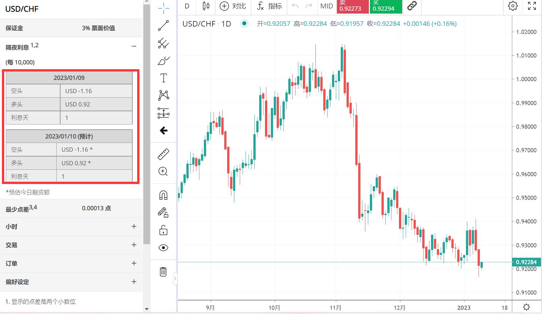Open the 指标 indicators menu
Screen dimensions: 542x314
coord(269,6)
